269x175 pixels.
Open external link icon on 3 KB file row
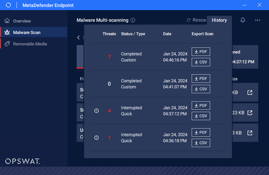click(250, 133)
